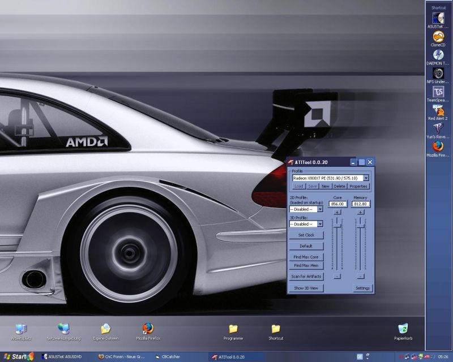Click the Save profile button
The height and width of the screenshot is (362, 453).
(x=313, y=186)
